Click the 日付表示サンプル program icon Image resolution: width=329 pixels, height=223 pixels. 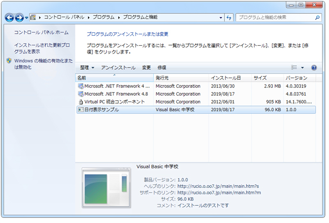81,110
